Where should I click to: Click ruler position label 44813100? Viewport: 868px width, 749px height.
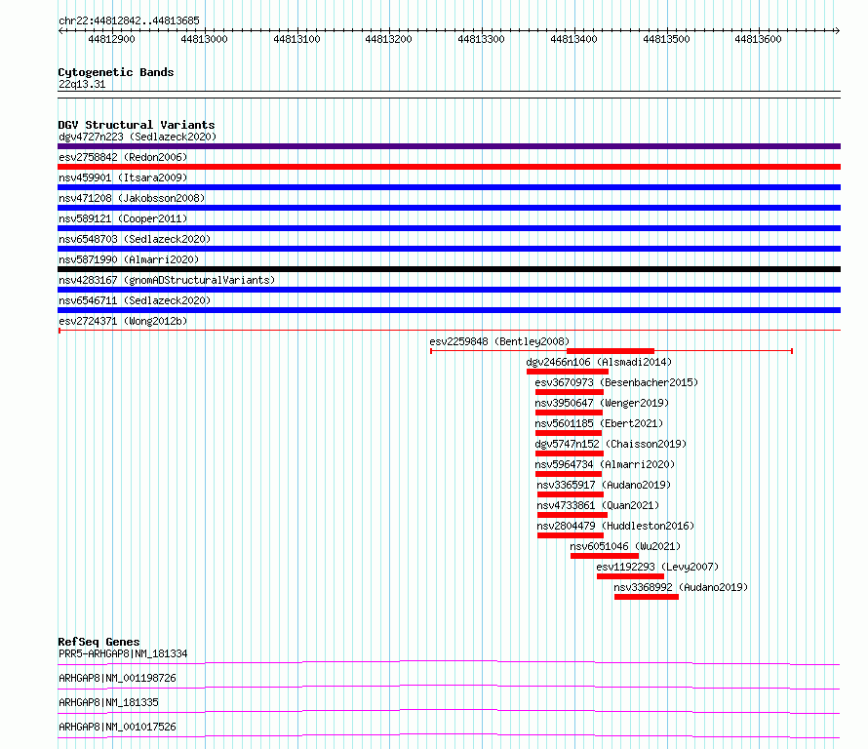point(296,39)
